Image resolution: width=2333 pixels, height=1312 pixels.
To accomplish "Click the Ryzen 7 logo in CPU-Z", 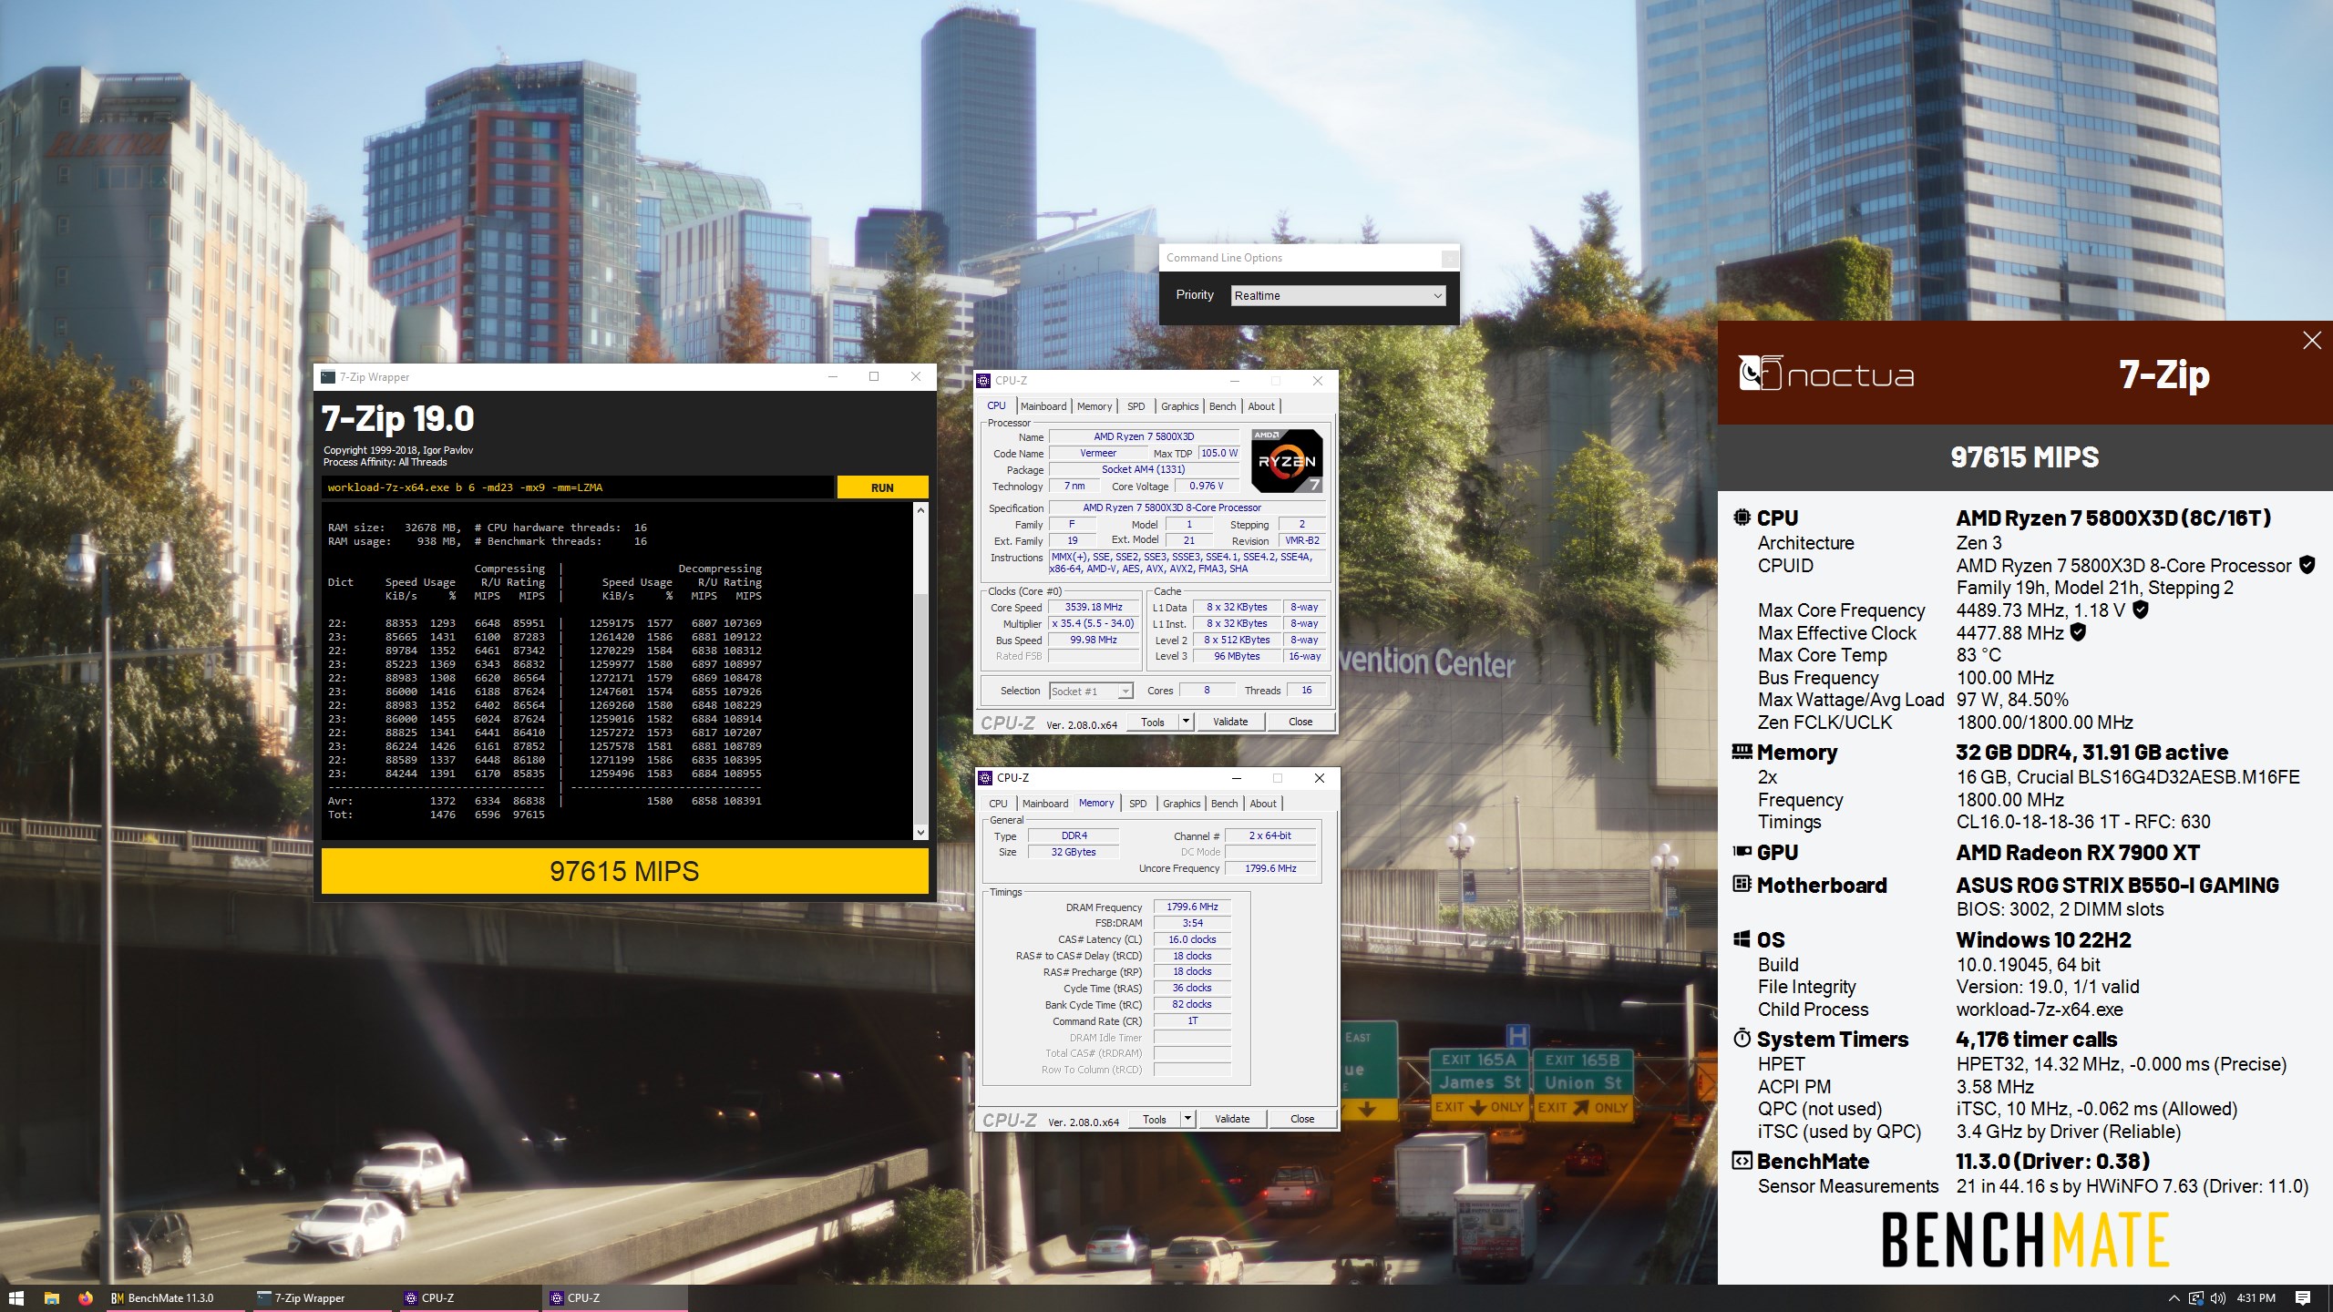I will [x=1287, y=460].
